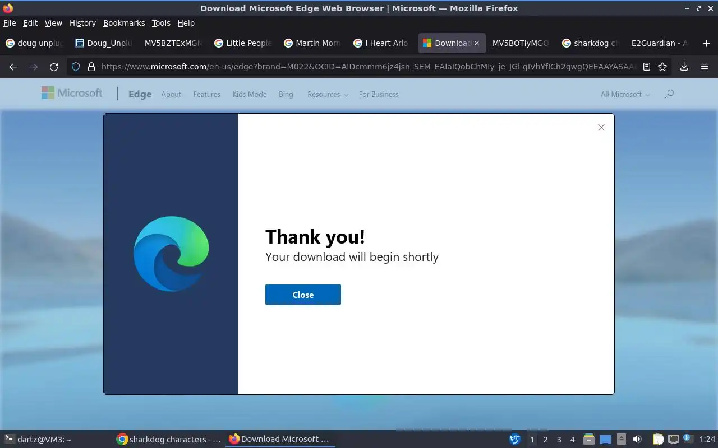Viewport: 718px width, 448px height.
Task: Click the 1:24 clock
Action: [x=707, y=440]
